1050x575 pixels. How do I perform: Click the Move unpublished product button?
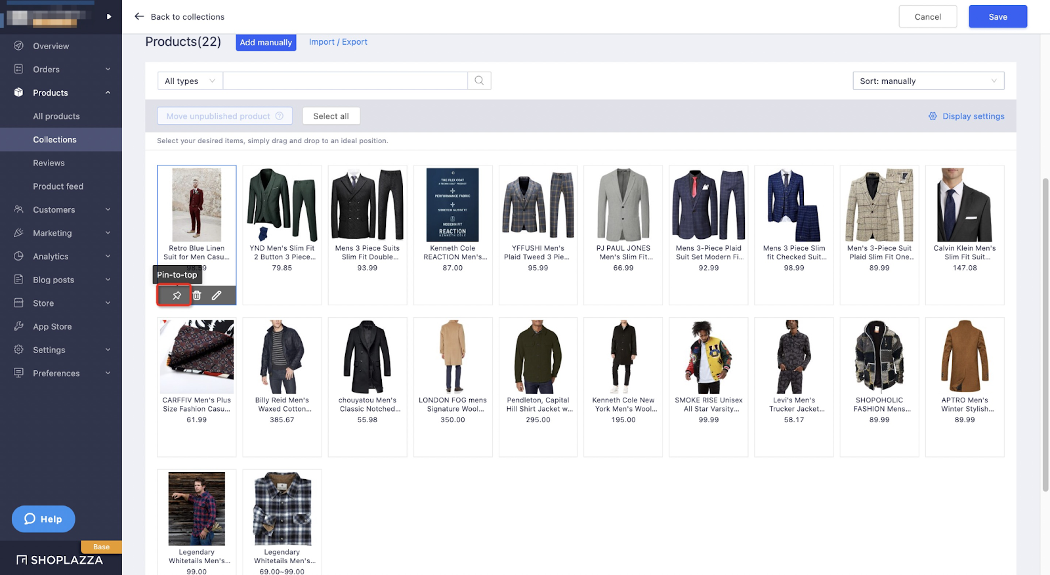224,116
